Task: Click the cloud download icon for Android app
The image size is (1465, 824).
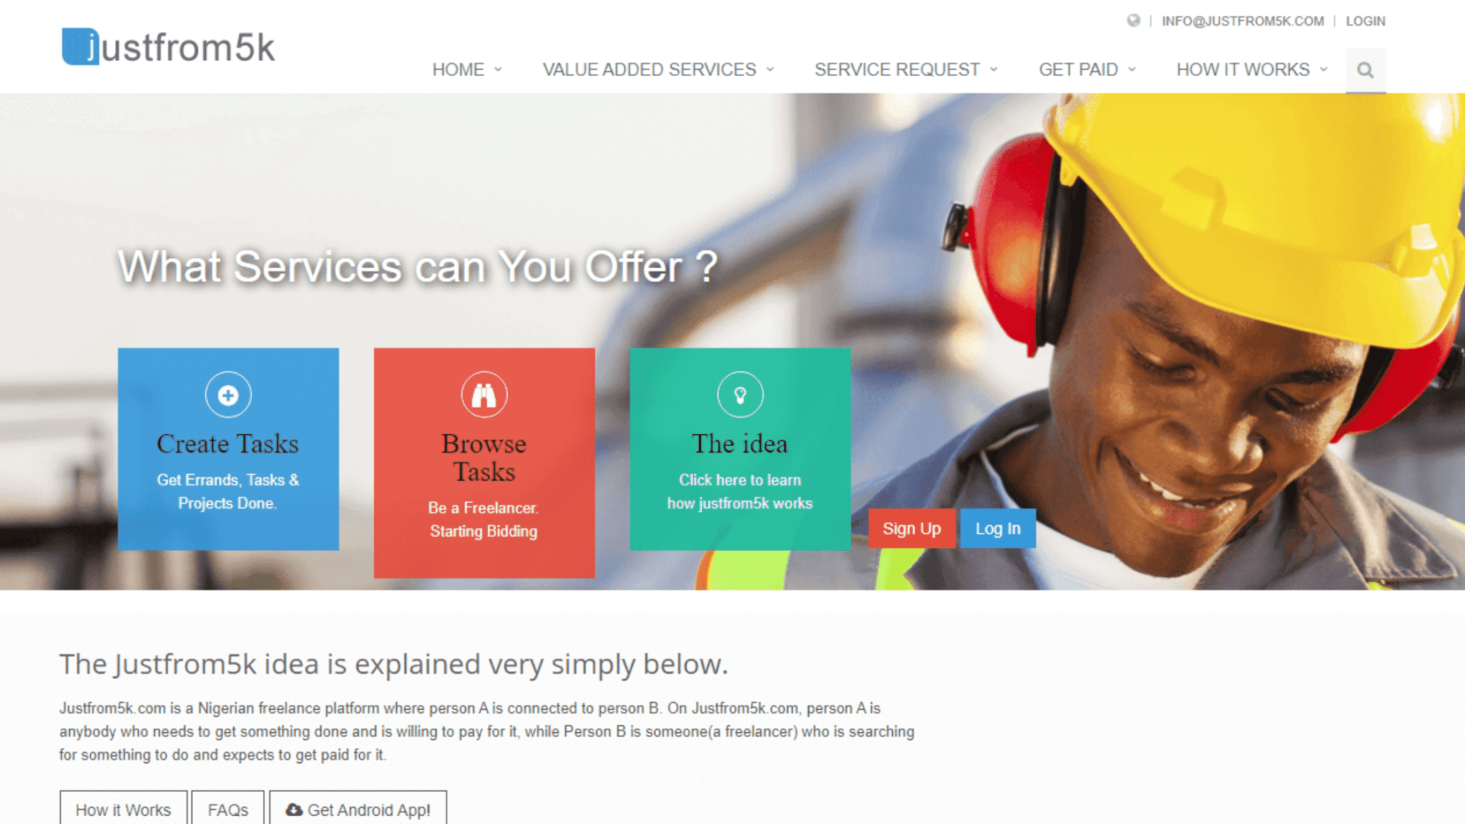Action: (x=294, y=810)
